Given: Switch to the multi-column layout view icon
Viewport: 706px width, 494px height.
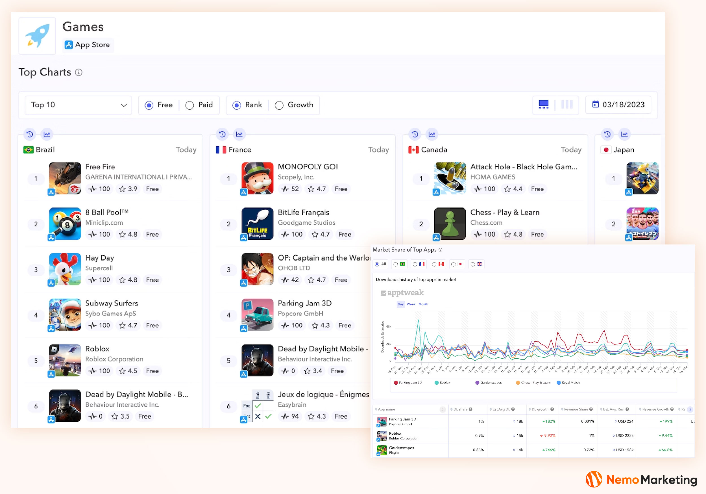Looking at the screenshot, I should (566, 105).
